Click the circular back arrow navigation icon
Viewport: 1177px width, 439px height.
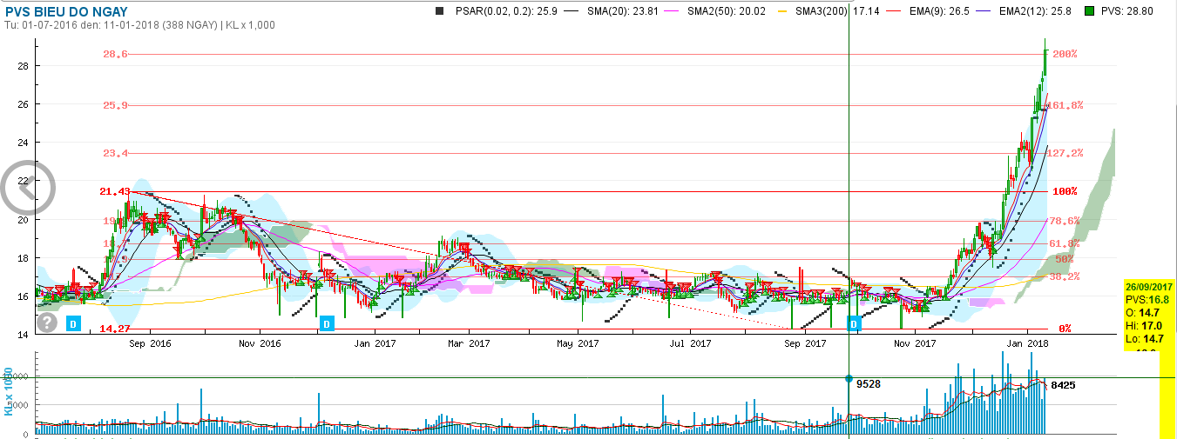27,189
